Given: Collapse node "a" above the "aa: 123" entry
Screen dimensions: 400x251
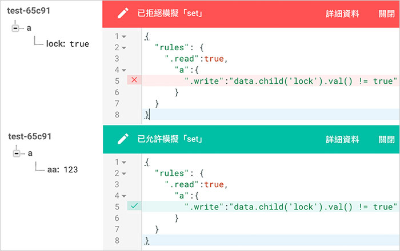Looking at the screenshot, I should click(x=15, y=153).
